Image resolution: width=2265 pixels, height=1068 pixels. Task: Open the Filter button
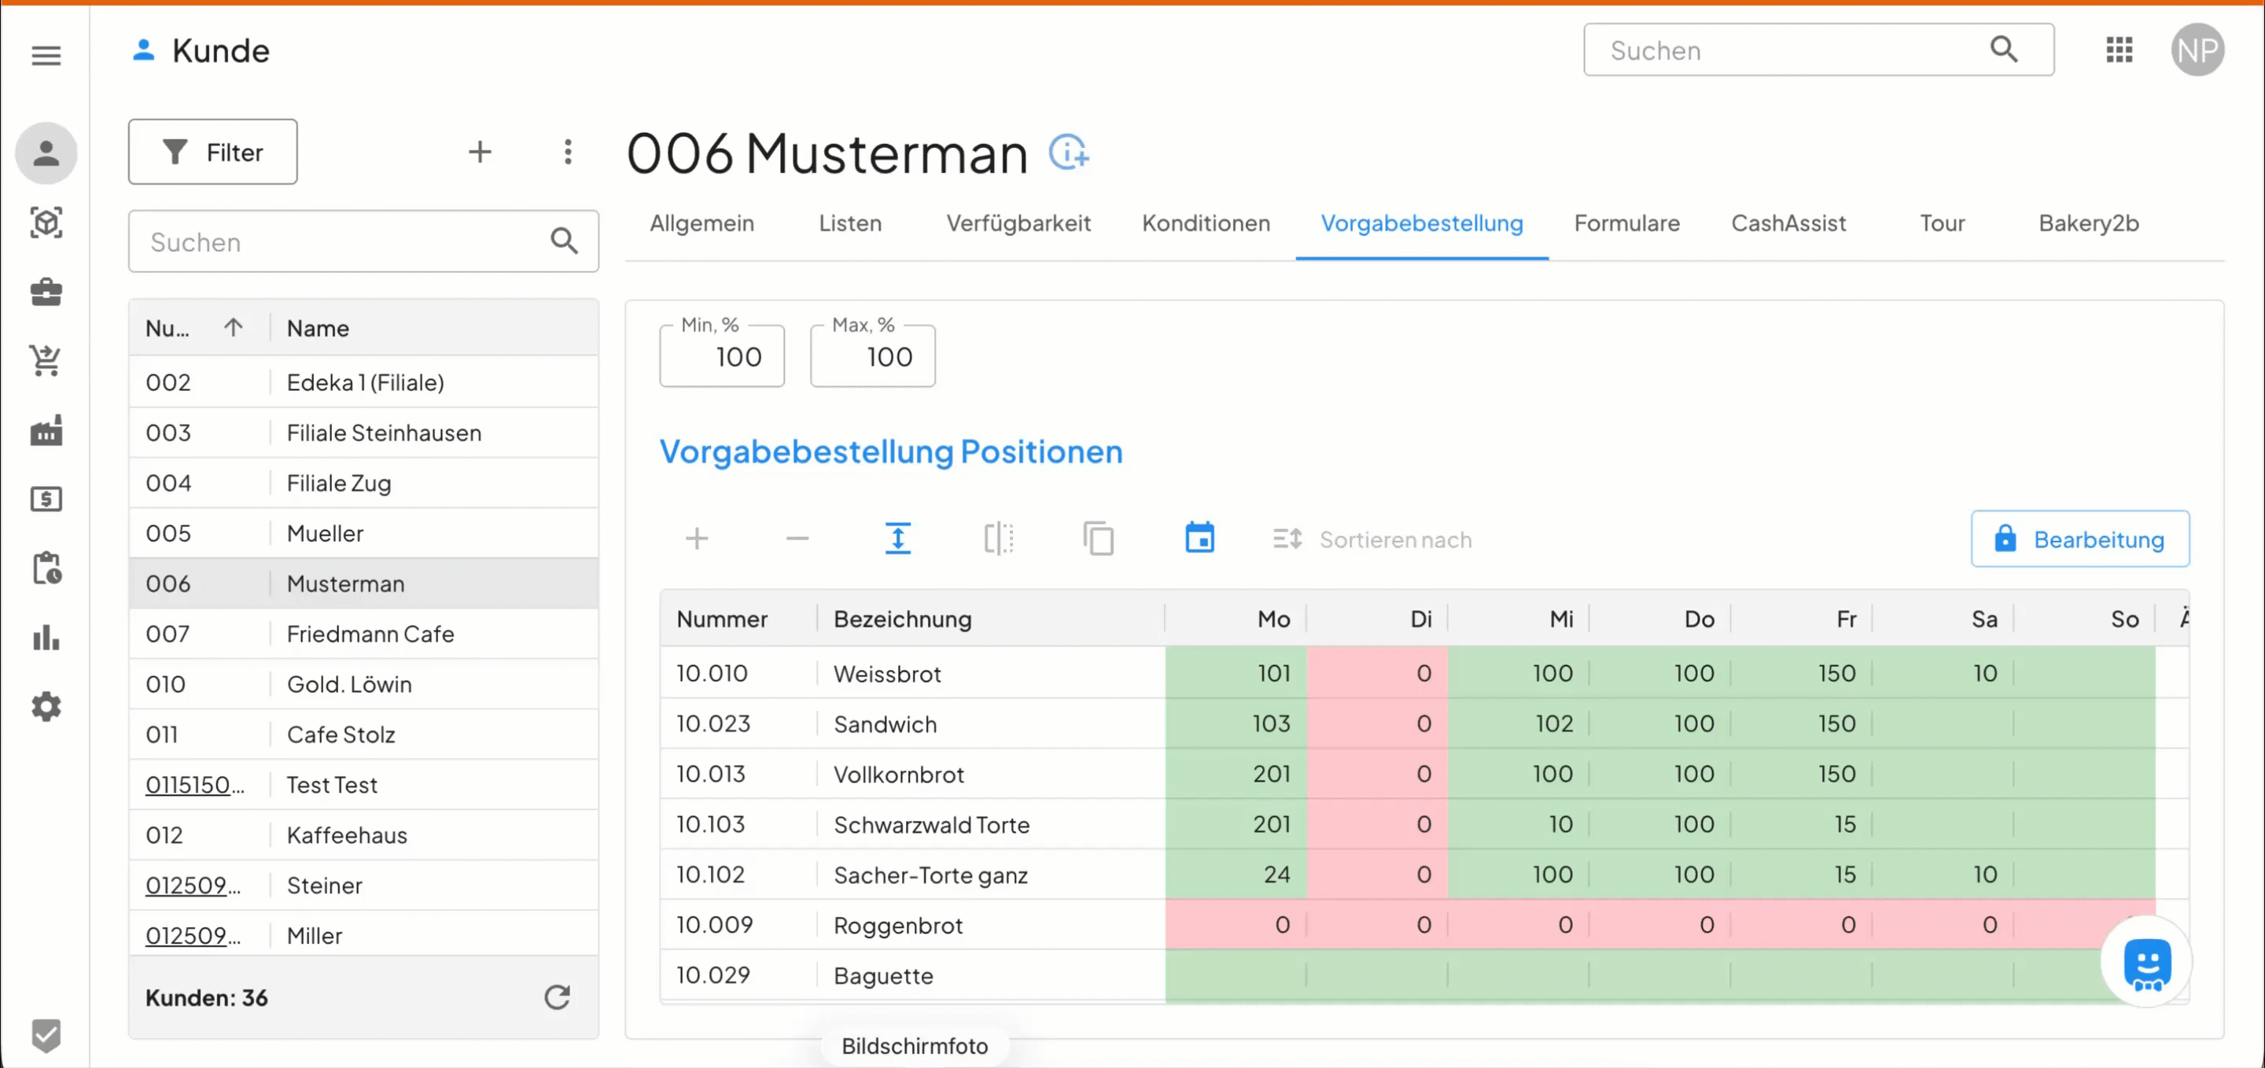coord(213,152)
